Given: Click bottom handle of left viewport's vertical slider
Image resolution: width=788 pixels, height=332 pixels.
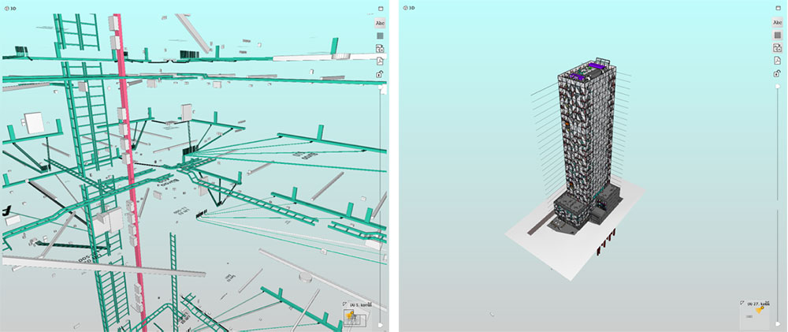Looking at the screenshot, I should pyautogui.click(x=381, y=323).
